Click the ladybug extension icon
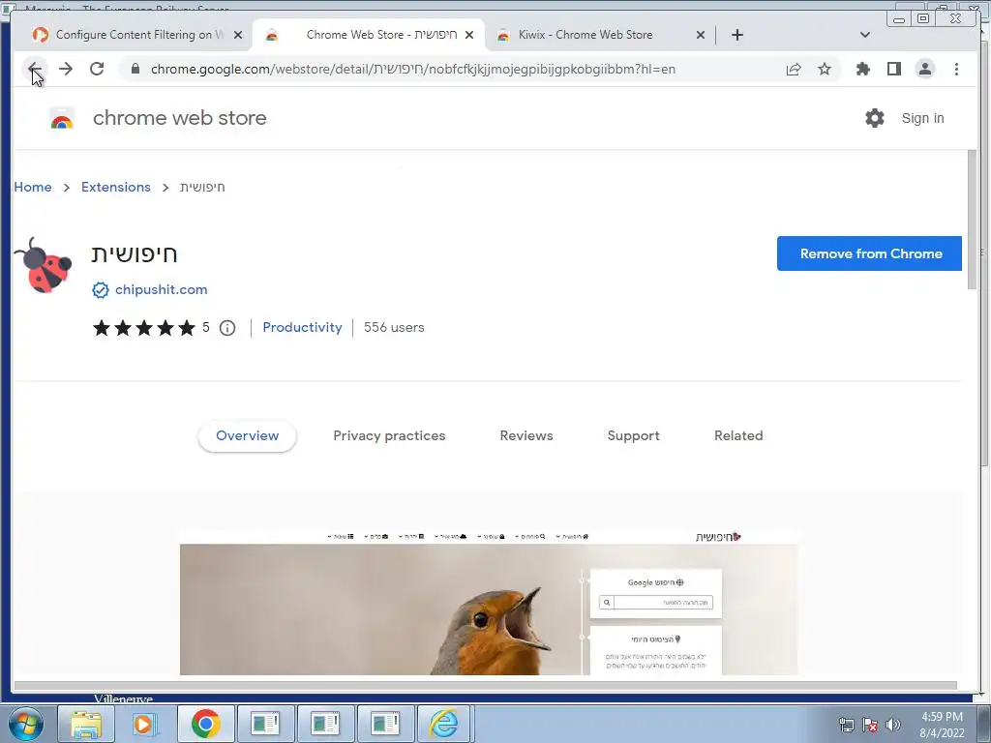Image resolution: width=991 pixels, height=743 pixels. 43,265
